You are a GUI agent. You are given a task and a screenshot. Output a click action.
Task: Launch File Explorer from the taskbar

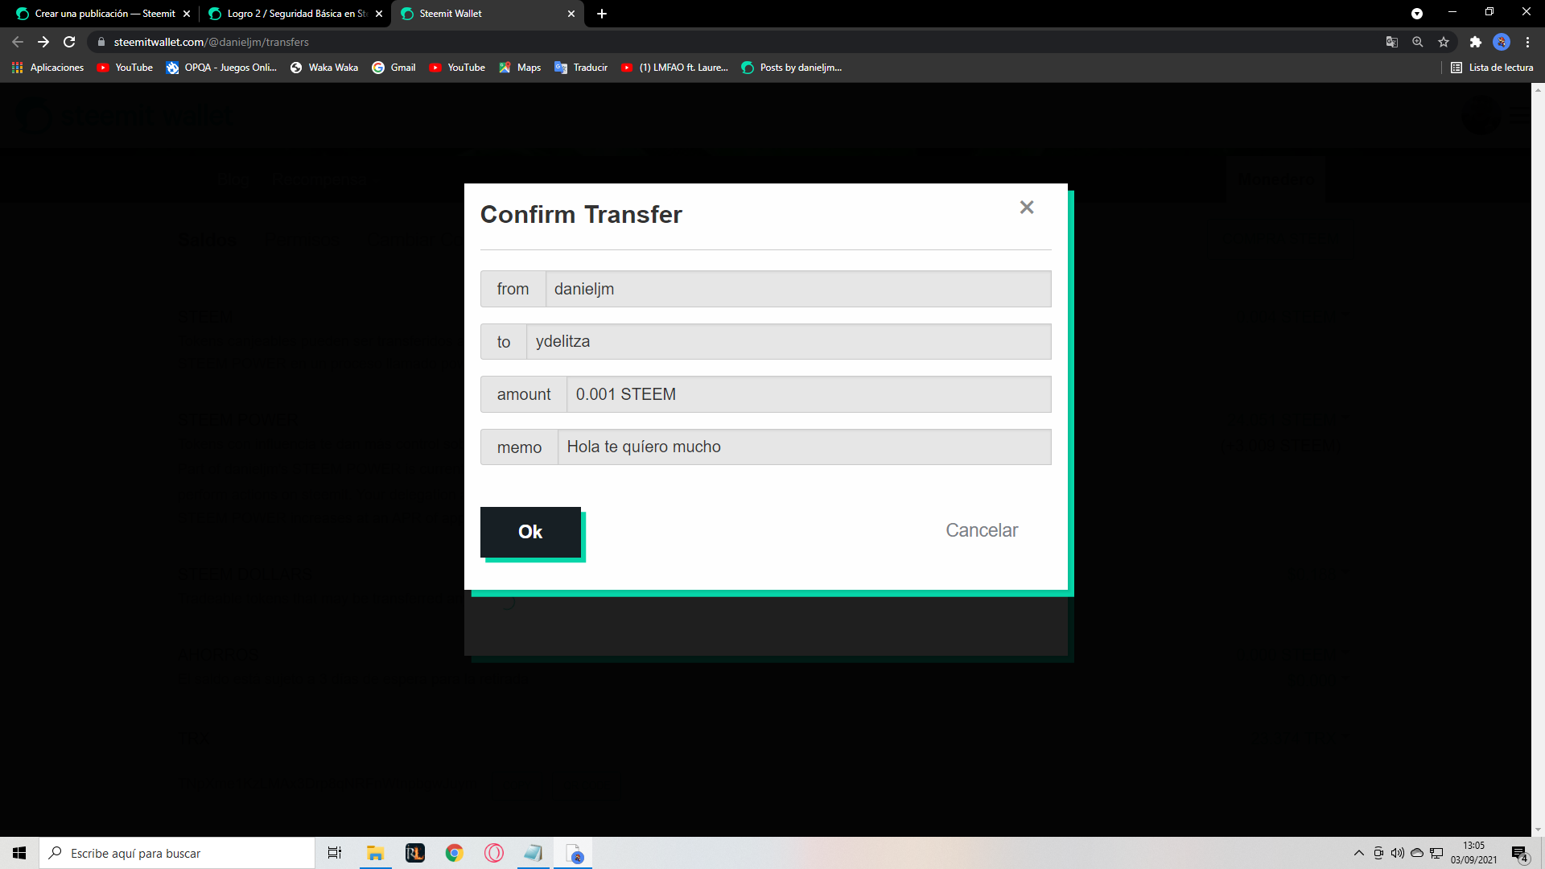pos(375,853)
